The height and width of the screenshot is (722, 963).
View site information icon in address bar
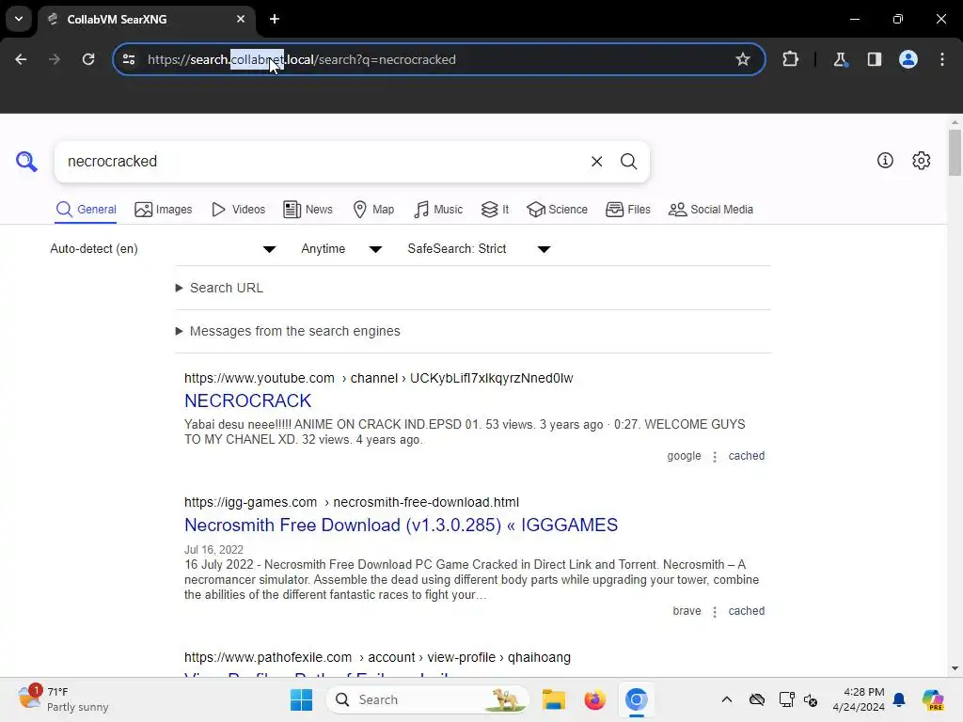click(129, 59)
